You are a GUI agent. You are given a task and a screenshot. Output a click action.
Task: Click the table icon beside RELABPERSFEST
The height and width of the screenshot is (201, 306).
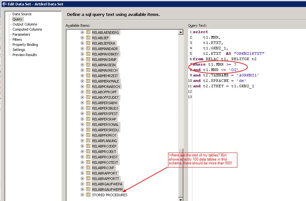(88, 114)
